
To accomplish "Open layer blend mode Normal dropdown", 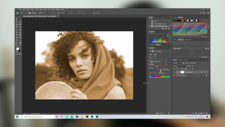I will [x=179, y=66].
